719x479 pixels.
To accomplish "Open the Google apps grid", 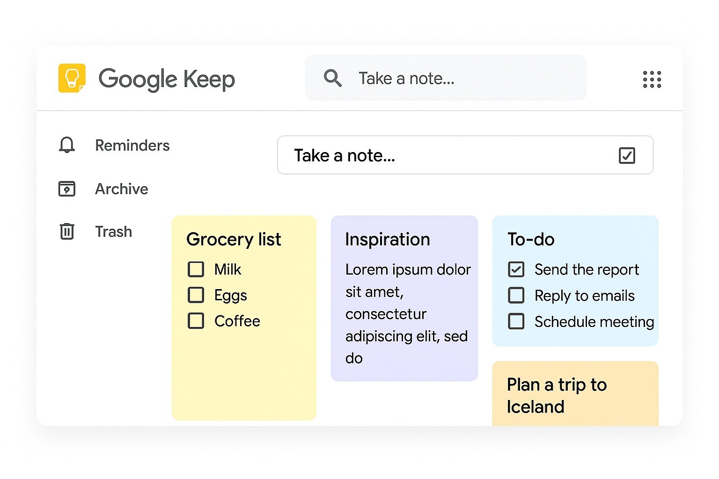I will coord(652,79).
